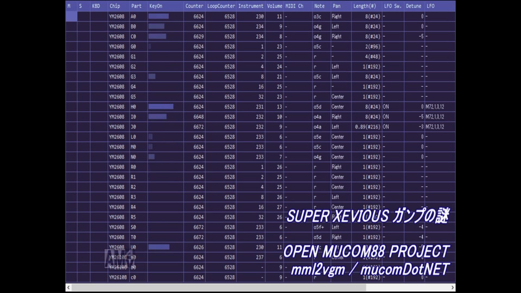Click the scrollbar right arrow
Image resolution: width=521 pixels, height=293 pixels.
(x=452, y=288)
